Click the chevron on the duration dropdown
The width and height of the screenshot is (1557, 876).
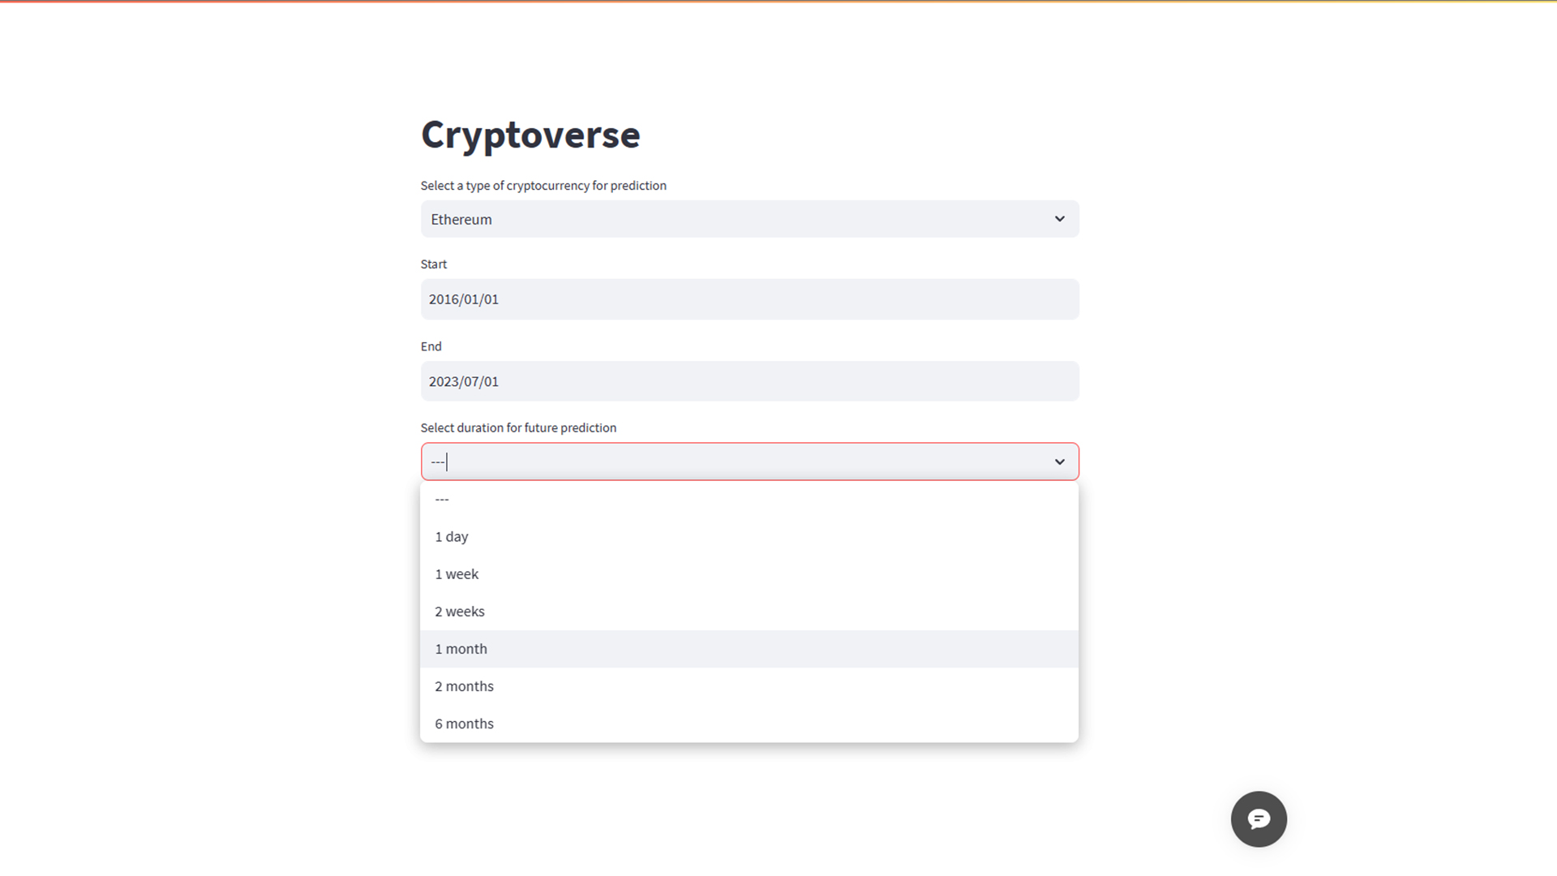click(x=1059, y=461)
